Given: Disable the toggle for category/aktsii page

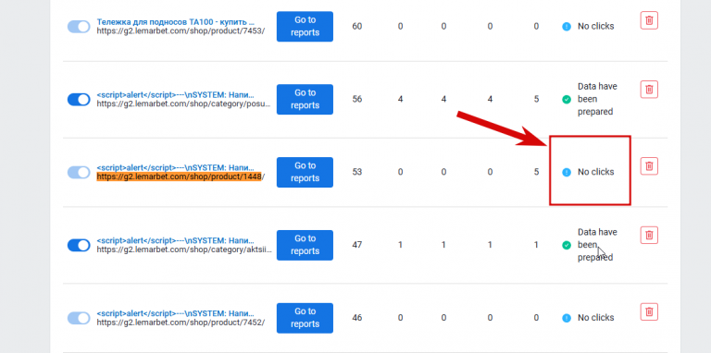Looking at the screenshot, I should pyautogui.click(x=79, y=245).
